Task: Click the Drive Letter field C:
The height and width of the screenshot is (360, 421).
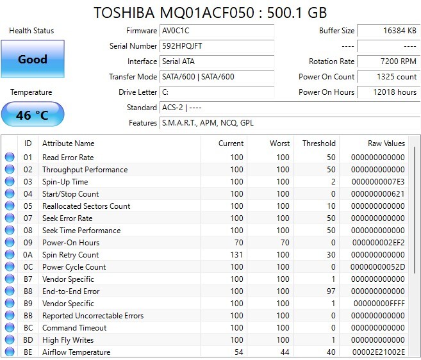Action: click(x=217, y=92)
